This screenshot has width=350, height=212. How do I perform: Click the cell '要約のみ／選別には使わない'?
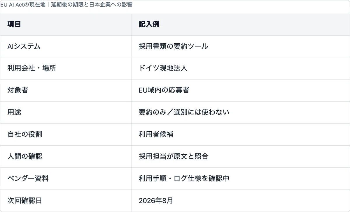184,112
